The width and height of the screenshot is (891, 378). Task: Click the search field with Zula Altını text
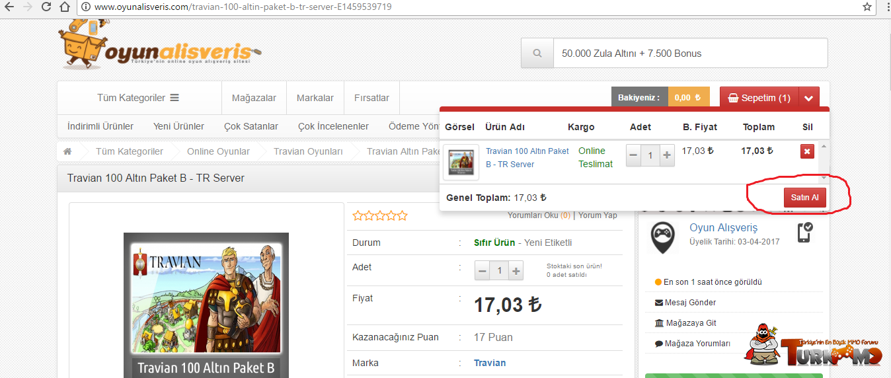[x=690, y=54]
